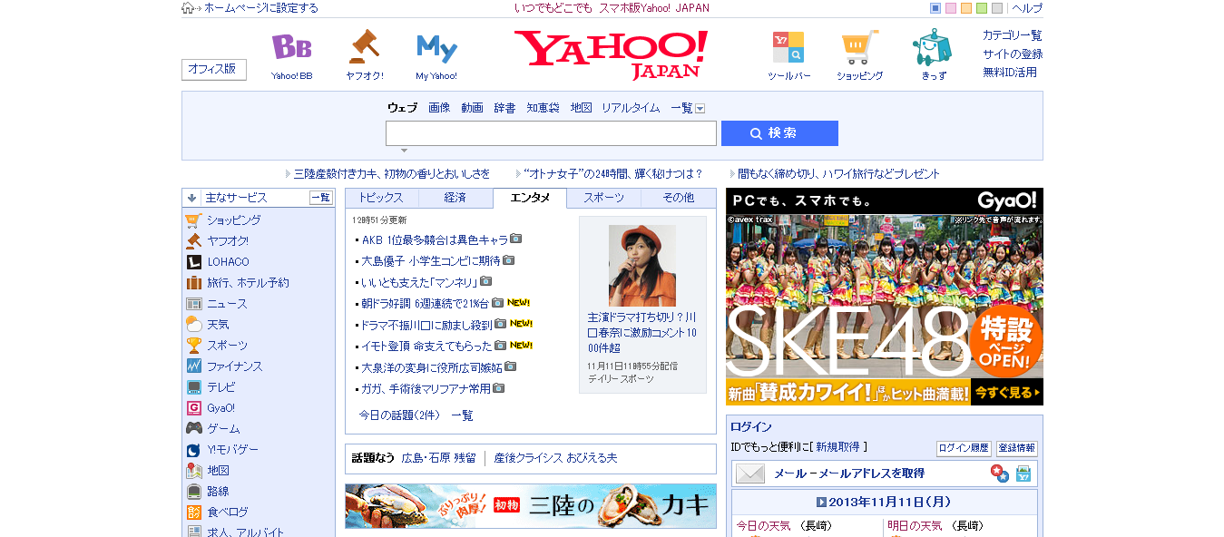Open メール-メールアドレスを取得 link
The height and width of the screenshot is (537, 1224).
tap(849, 474)
